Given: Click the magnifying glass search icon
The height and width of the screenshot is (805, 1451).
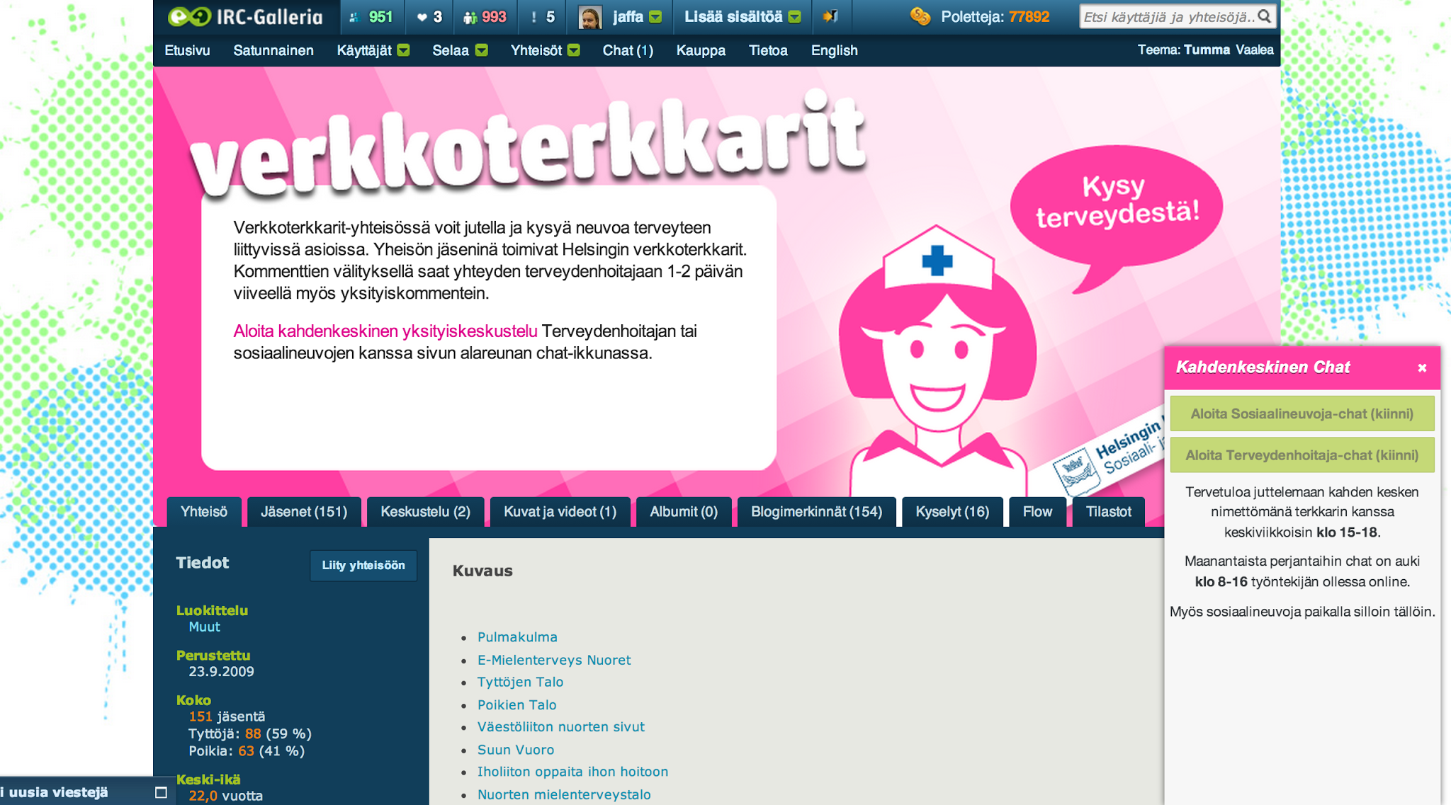Looking at the screenshot, I should point(1265,16).
